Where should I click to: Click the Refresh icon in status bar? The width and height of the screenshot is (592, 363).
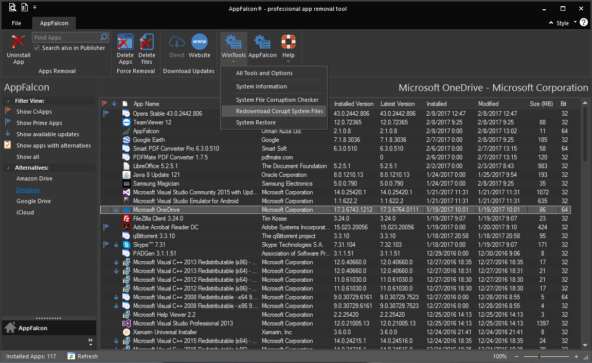click(x=71, y=356)
